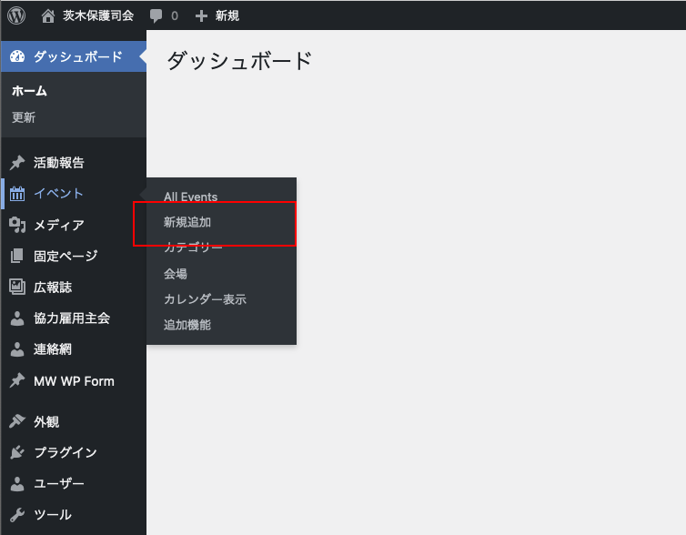Click the dashboard gauge icon
The image size is (686, 535).
coord(17,56)
